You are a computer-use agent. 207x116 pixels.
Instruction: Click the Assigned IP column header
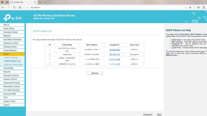[114, 45]
